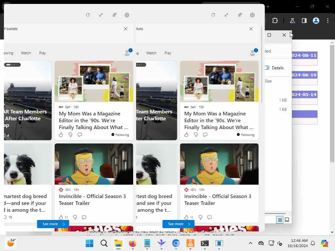
Task: Like the right 'My Mom Was a Magazine Editor' article
Action: [186, 135]
